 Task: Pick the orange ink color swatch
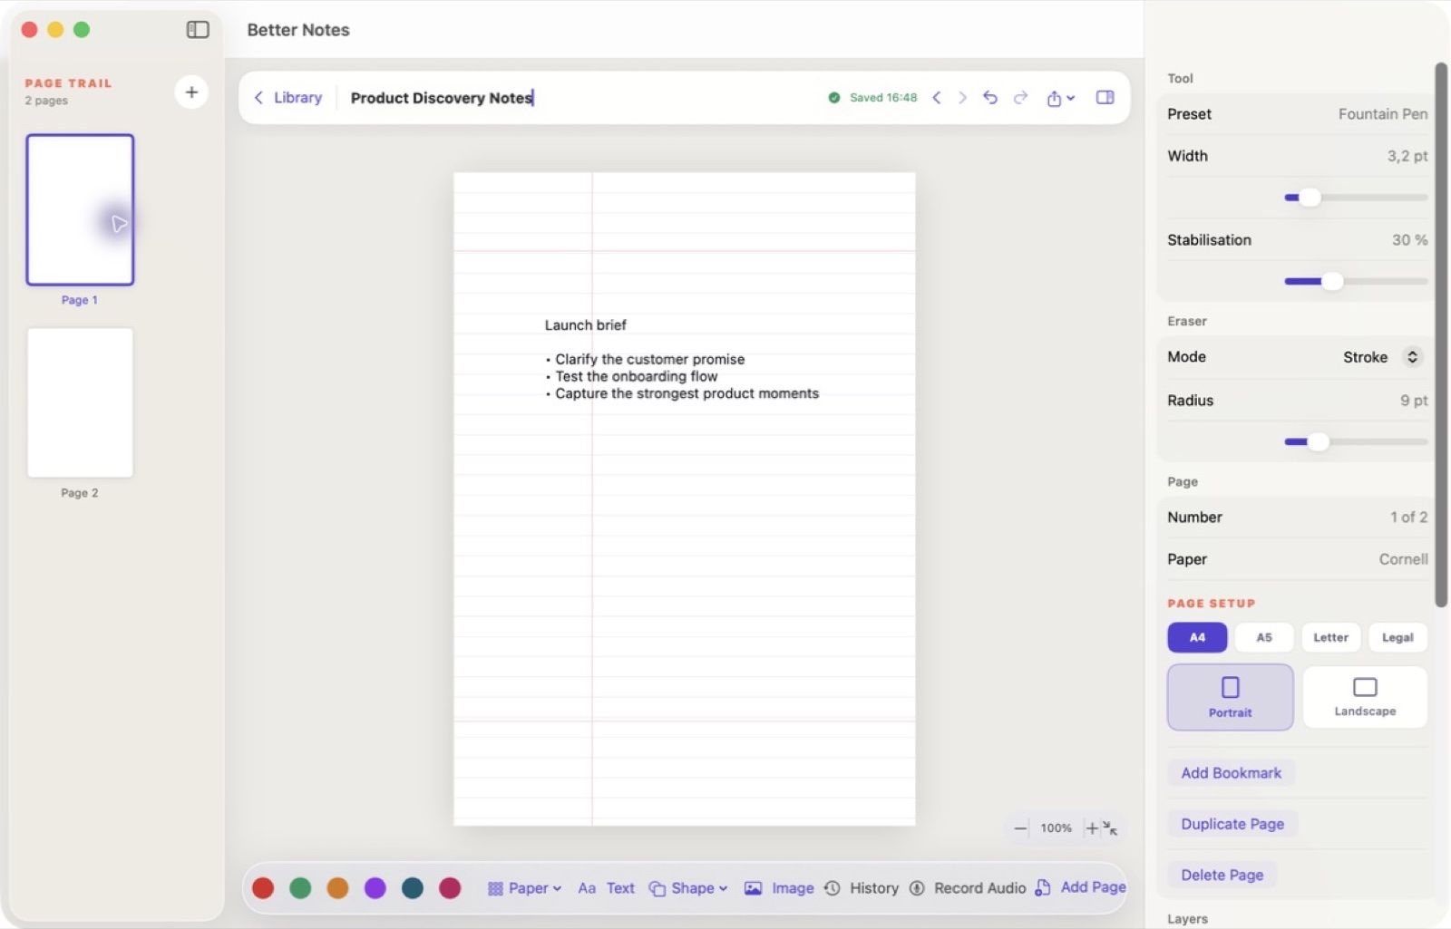click(337, 888)
